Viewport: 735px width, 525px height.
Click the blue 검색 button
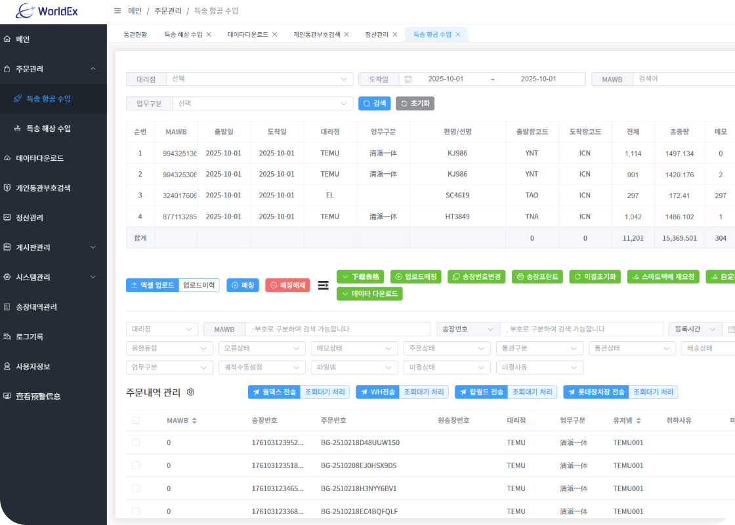click(374, 104)
